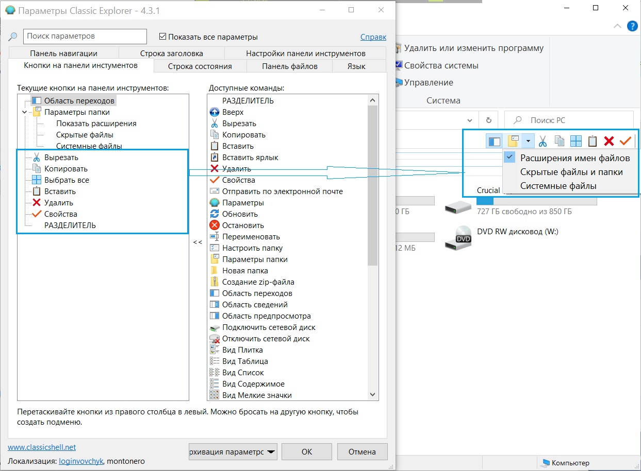Image resolution: width=641 pixels, height=471 pixels.
Task: Click the Отмена button
Action: click(362, 452)
